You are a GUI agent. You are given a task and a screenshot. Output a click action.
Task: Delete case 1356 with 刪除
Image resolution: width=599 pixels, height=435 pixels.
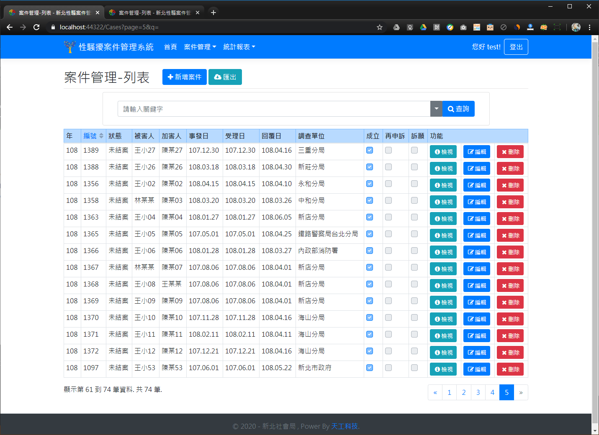[510, 185]
